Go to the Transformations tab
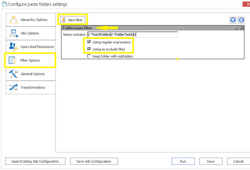 [x=31, y=87]
